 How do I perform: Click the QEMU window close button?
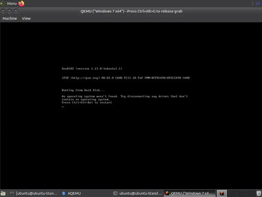(x=3, y=11)
